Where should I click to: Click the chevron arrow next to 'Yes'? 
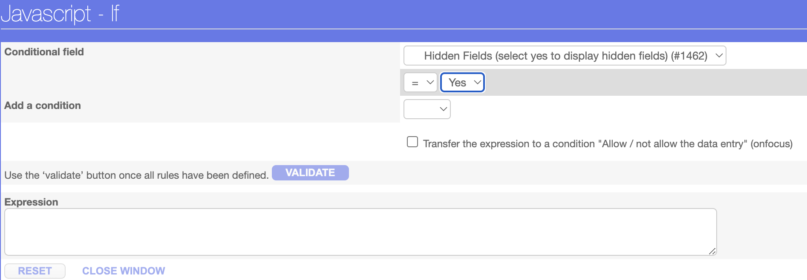477,83
